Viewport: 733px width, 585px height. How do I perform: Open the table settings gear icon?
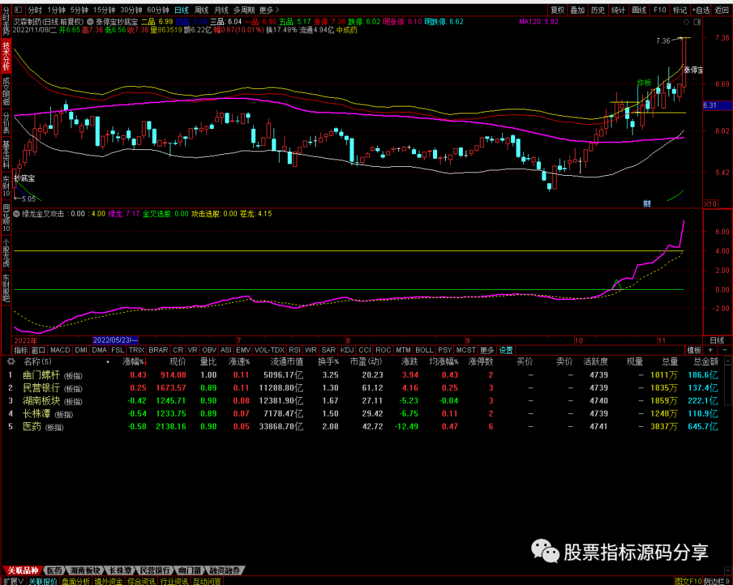click(x=11, y=362)
